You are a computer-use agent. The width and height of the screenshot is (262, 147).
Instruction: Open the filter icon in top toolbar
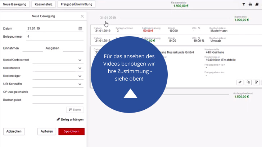244,5
